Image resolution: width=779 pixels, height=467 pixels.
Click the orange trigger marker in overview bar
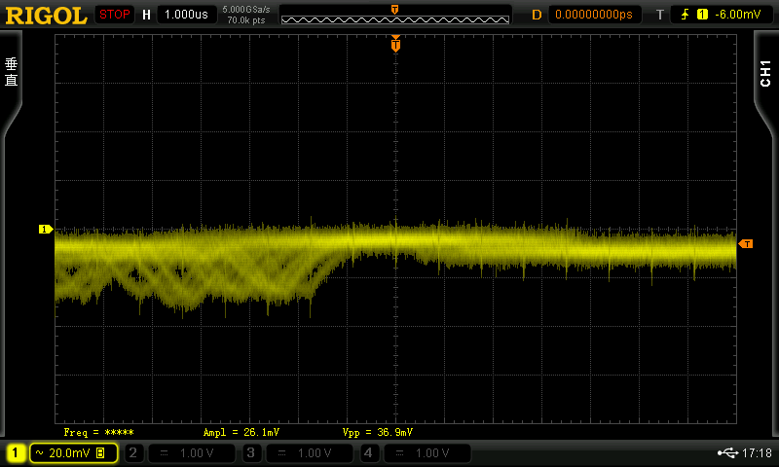394,10
